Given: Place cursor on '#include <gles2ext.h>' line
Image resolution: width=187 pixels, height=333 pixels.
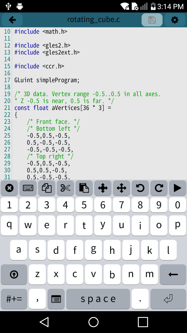Looking at the screenshot, I should pyautogui.click(x=47, y=52).
